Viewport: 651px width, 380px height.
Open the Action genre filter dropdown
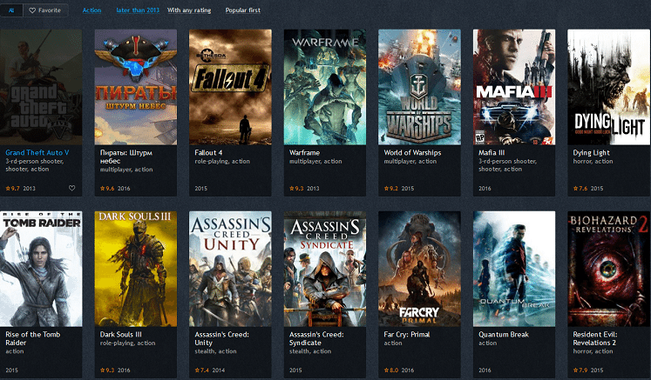tap(92, 10)
